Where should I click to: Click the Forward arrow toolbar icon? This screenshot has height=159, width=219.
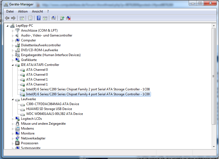(x=13, y=18)
